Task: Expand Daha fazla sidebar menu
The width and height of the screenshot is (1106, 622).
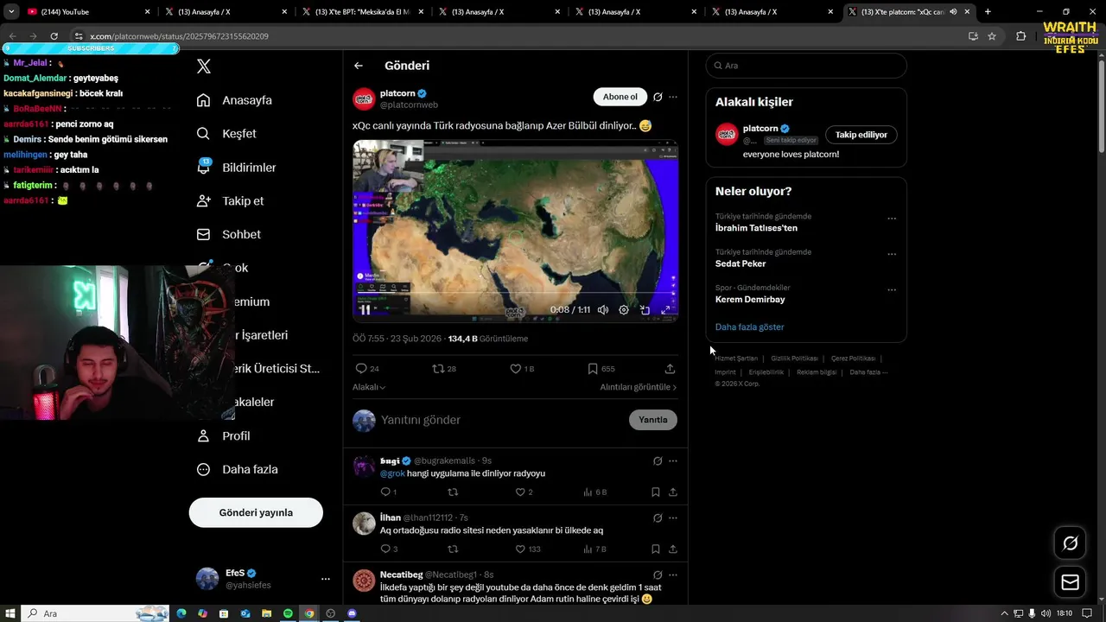Action: pos(237,470)
